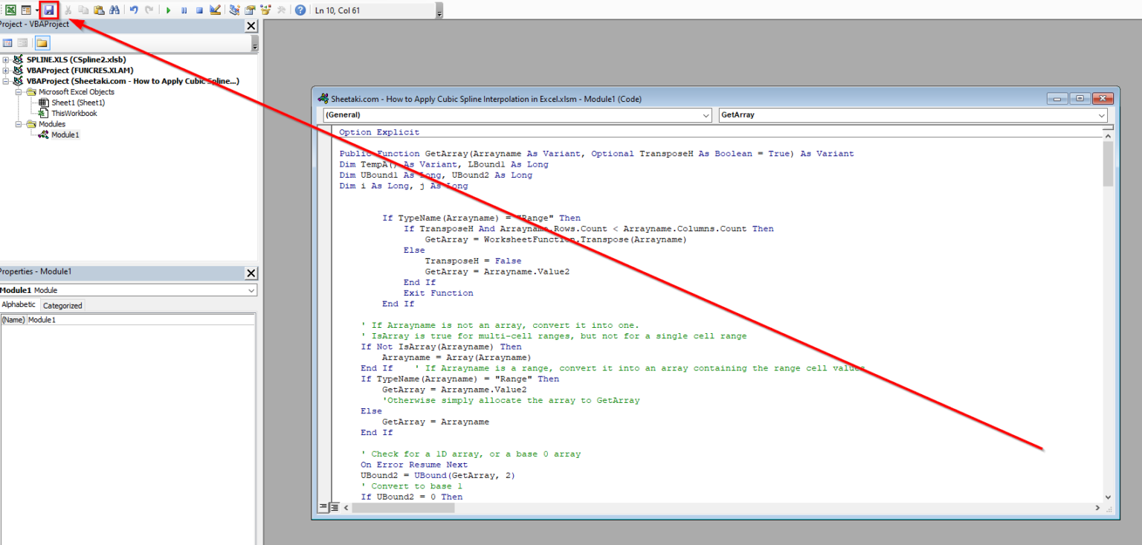The width and height of the screenshot is (1142, 545).
Task: Click the Reset icon on the toolbar
Action: (199, 10)
